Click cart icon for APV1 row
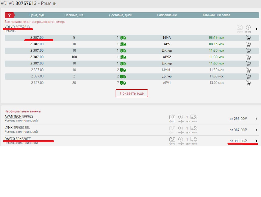Viewport: 261px width, 197px height. [x=248, y=83]
